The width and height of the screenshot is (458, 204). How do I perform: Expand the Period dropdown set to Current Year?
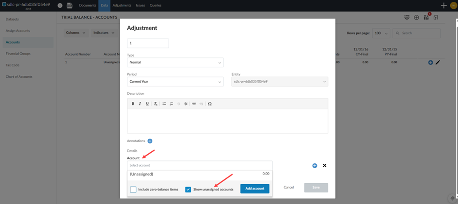[x=175, y=82]
